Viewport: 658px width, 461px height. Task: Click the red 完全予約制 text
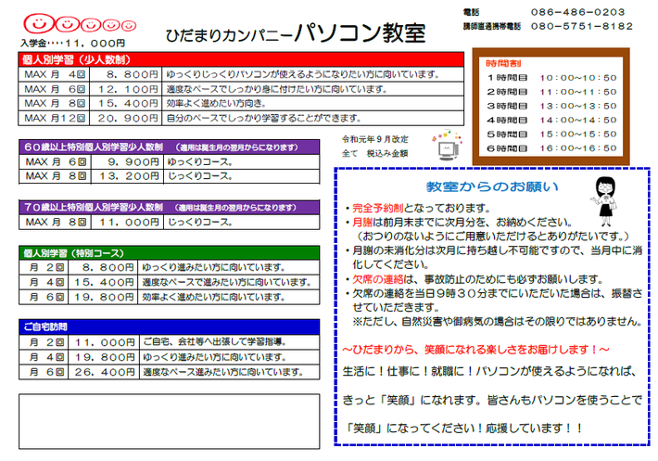(x=378, y=208)
